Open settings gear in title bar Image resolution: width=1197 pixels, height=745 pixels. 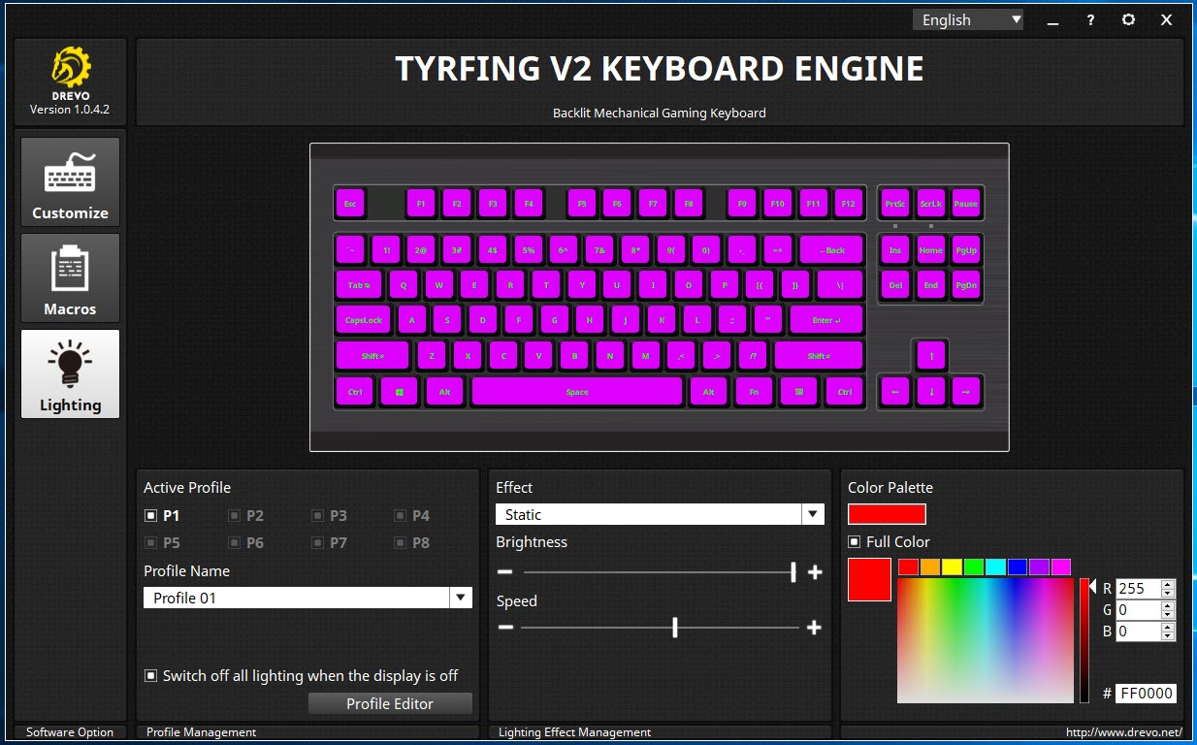coord(1128,19)
